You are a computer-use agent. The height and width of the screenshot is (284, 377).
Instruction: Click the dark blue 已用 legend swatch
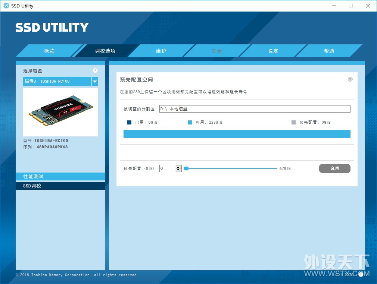(130, 123)
